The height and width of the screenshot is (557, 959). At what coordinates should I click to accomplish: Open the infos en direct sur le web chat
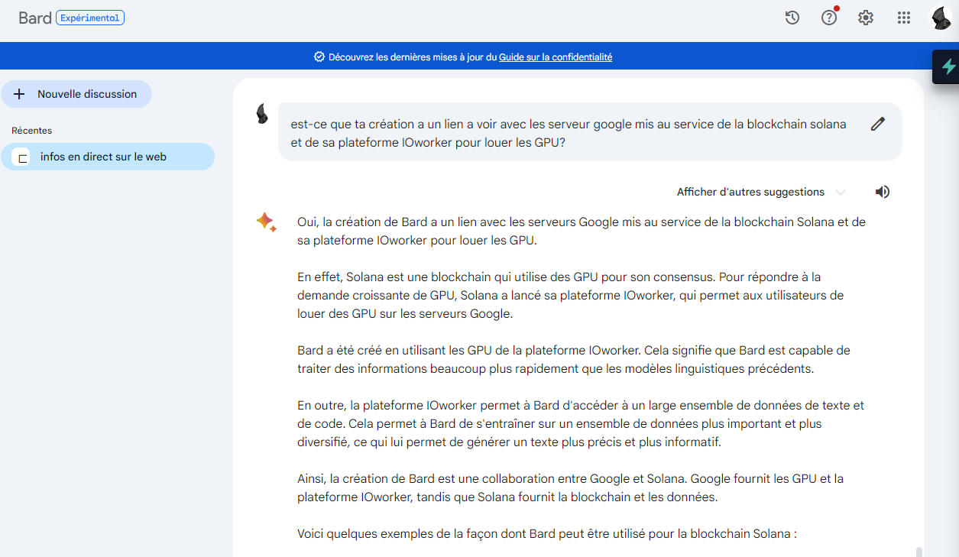pos(108,157)
